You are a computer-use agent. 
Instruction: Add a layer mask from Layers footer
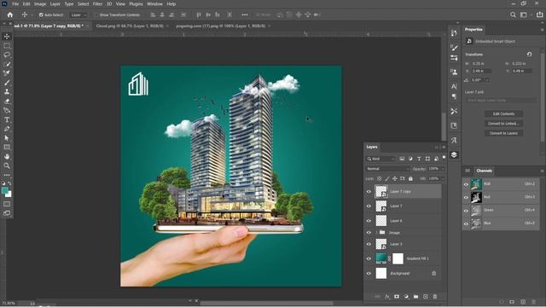(x=397, y=297)
